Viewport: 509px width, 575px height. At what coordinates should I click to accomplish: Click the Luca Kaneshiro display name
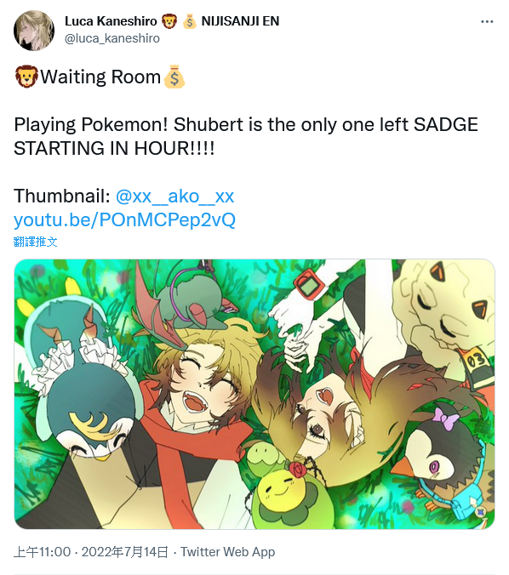pyautogui.click(x=111, y=21)
